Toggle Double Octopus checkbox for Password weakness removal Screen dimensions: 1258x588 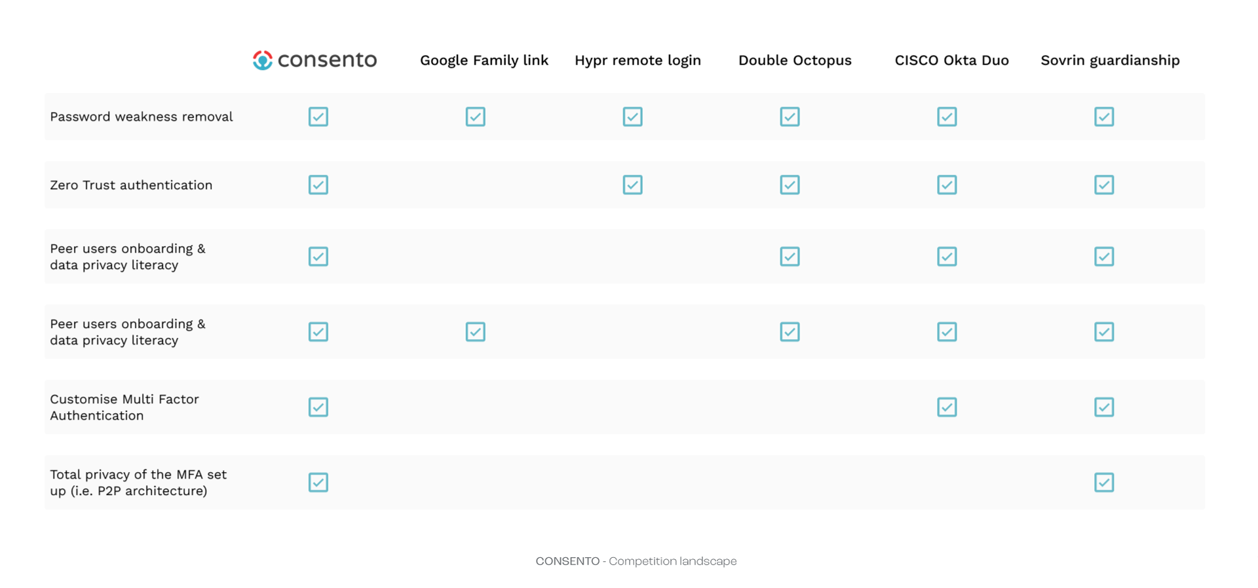tap(790, 117)
